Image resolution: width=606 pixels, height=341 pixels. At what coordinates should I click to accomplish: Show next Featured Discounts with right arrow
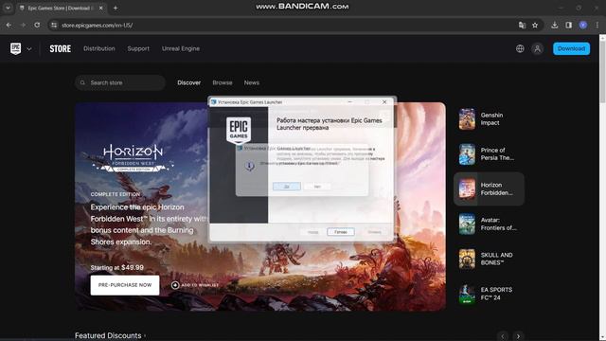click(518, 336)
